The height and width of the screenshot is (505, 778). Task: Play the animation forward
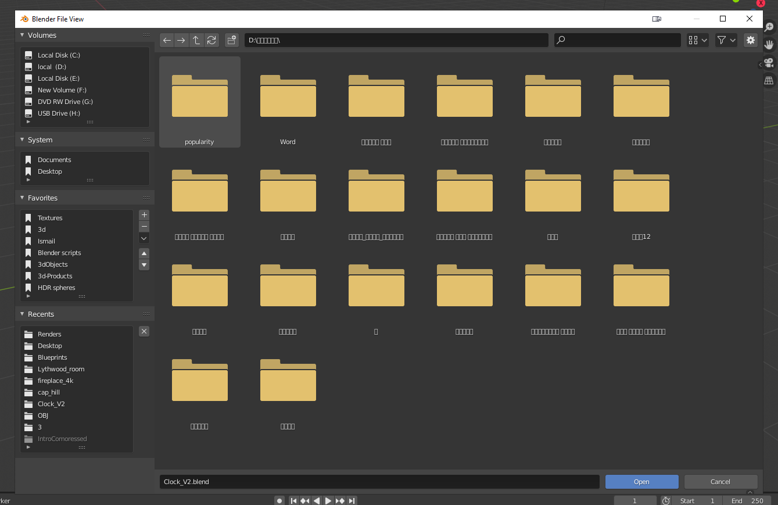tap(328, 500)
